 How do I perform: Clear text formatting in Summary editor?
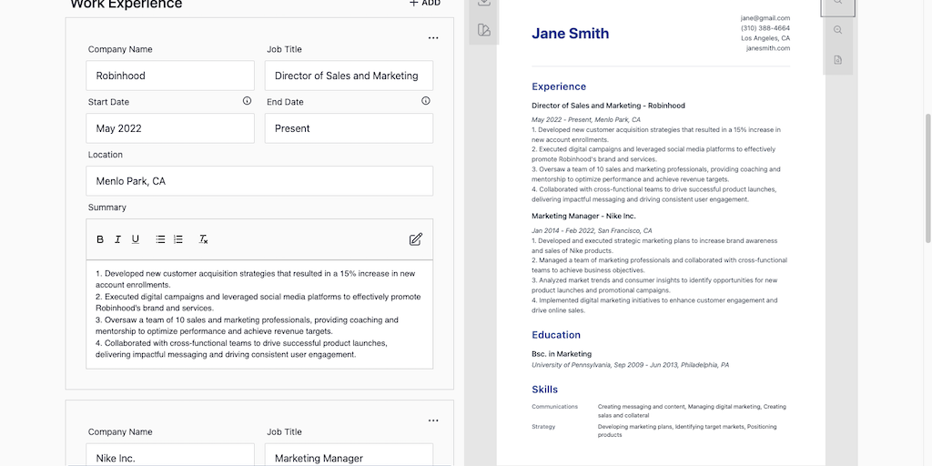(204, 239)
